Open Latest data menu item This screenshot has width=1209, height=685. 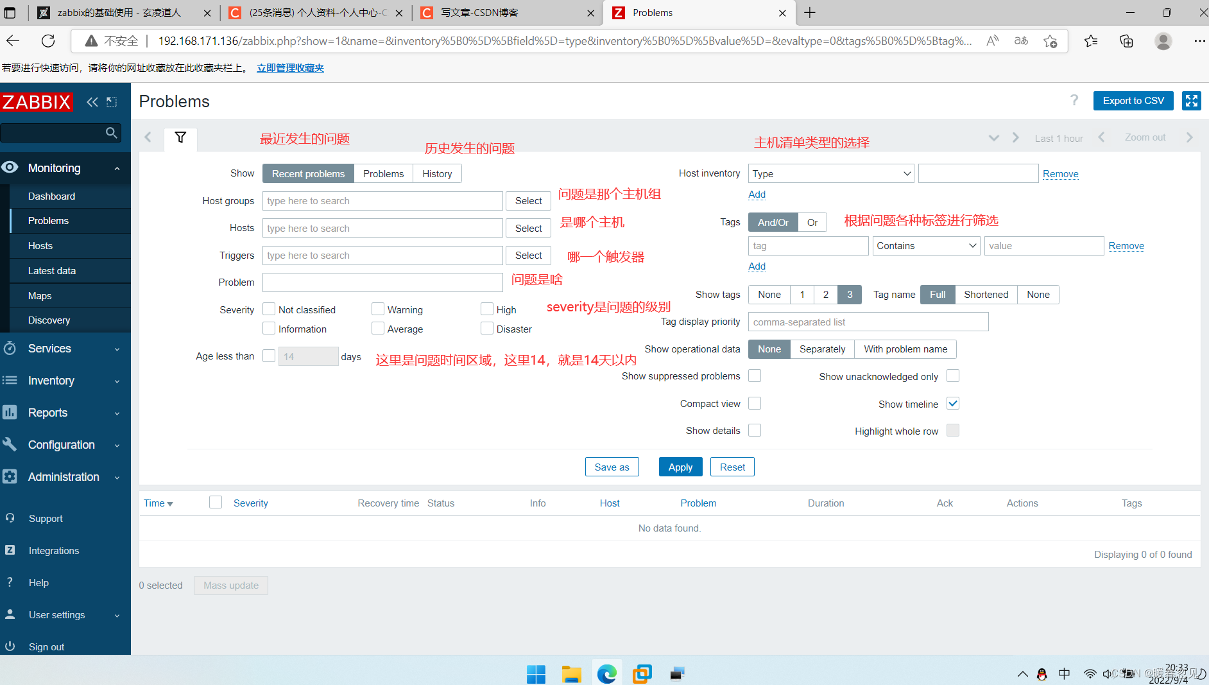tap(71, 270)
